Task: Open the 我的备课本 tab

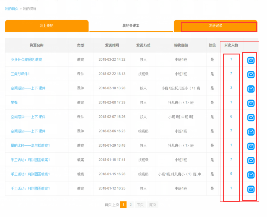Action: tap(131, 26)
